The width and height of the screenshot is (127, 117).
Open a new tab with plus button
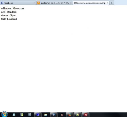pos(112,3)
